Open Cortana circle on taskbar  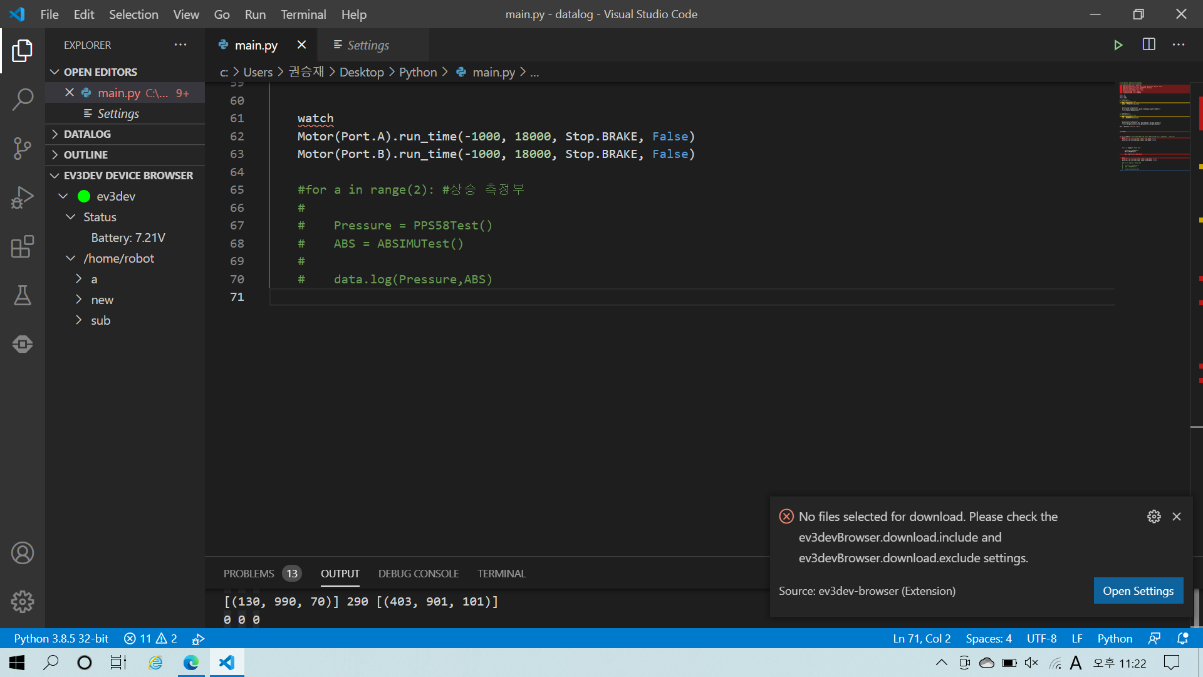point(85,663)
